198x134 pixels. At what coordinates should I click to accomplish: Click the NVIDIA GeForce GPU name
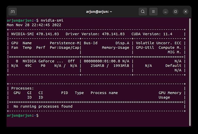point(43,61)
